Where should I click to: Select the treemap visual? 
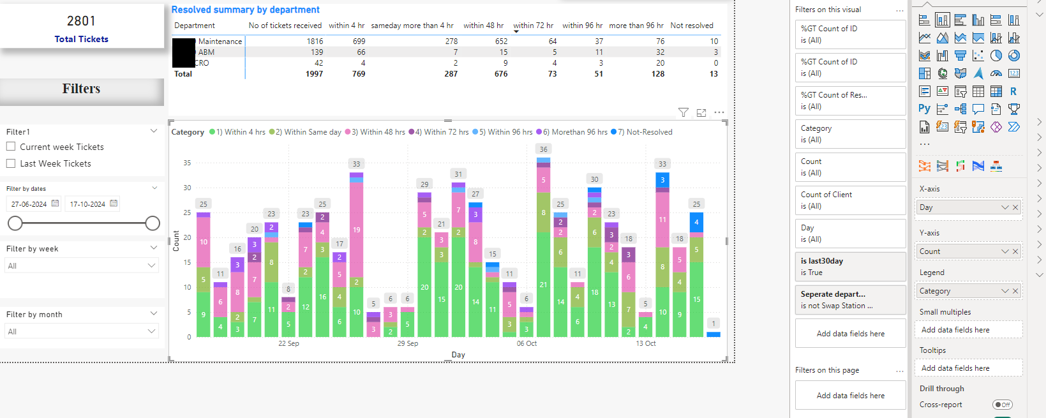925,73
